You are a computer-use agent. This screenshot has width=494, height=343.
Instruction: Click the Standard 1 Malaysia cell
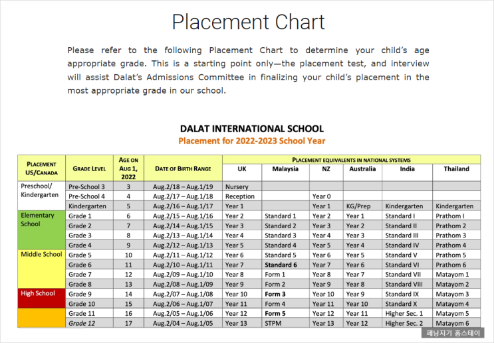tap(285, 216)
